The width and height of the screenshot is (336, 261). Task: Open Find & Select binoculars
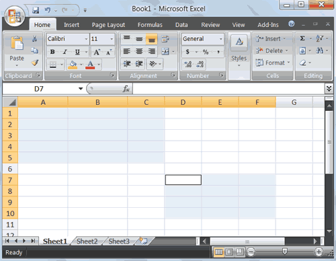click(320, 50)
